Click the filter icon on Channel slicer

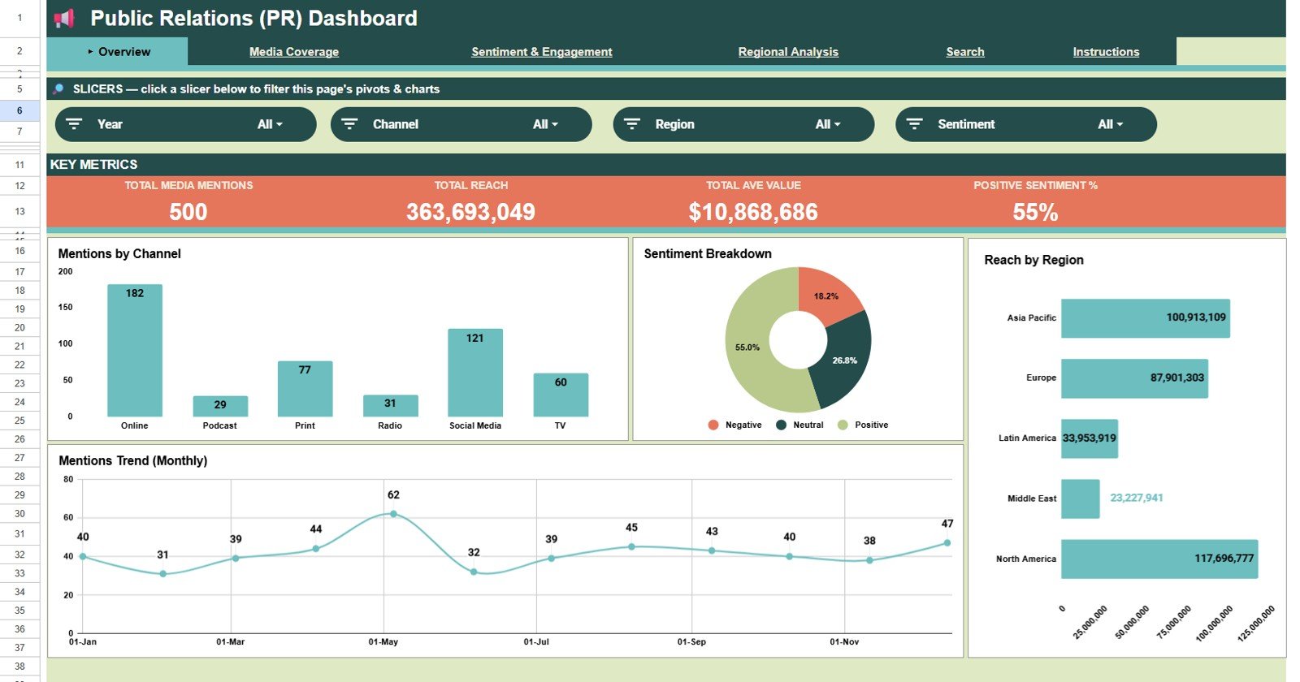pyautogui.click(x=349, y=124)
